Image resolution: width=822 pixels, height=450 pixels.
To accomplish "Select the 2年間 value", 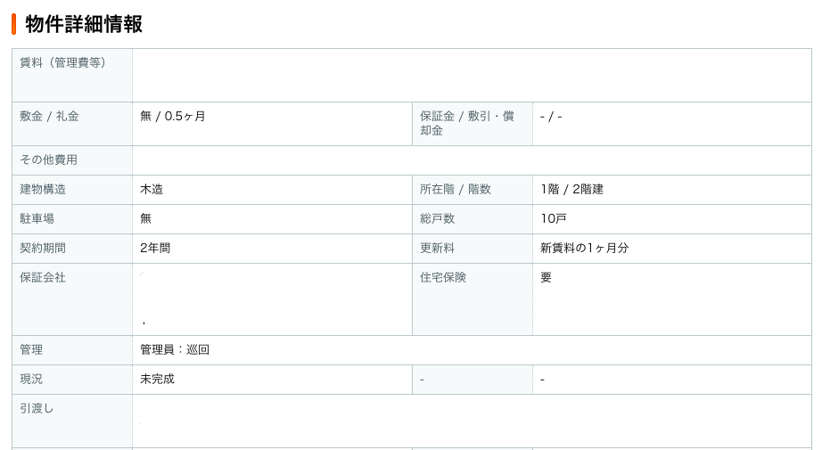I will (155, 248).
